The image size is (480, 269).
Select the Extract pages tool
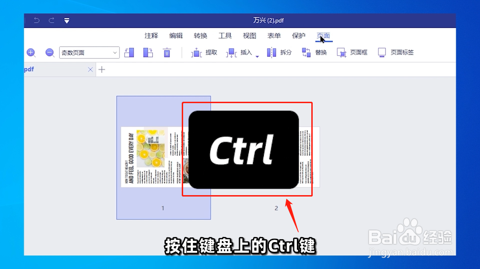click(204, 52)
